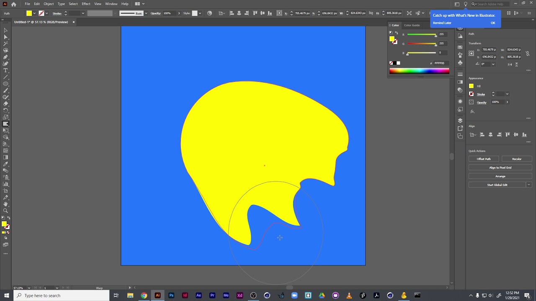
Task: Open the workspace arrangement dropdown
Action: coord(139,4)
